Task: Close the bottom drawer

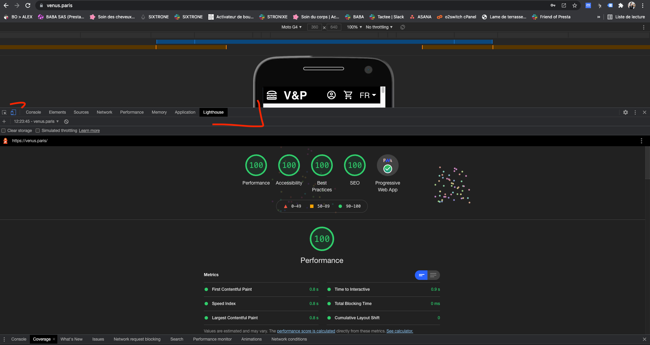Action: point(644,339)
